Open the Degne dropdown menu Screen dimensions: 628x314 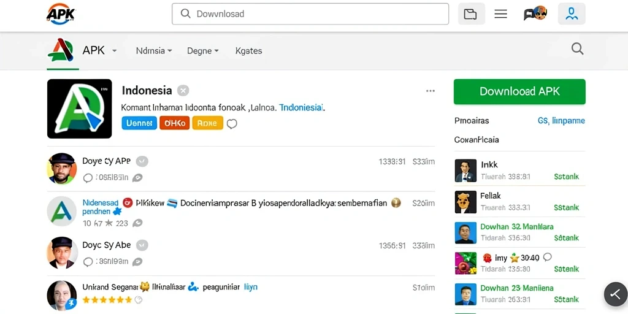(x=202, y=51)
